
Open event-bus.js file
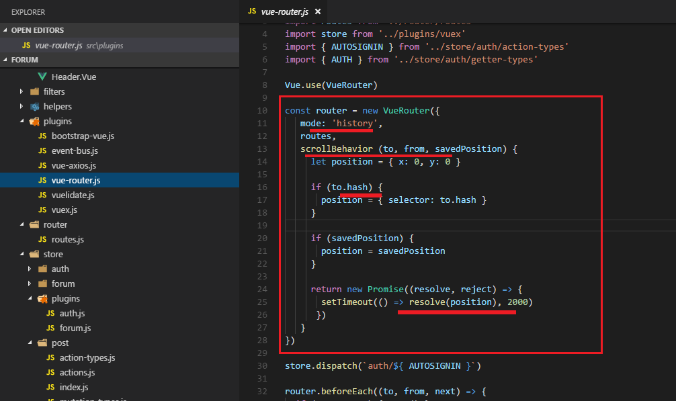coord(75,150)
